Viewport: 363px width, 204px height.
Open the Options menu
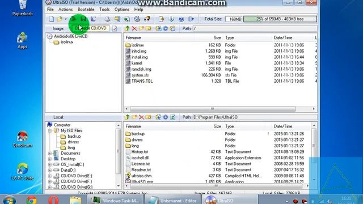click(x=122, y=10)
